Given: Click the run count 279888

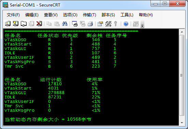Looking at the screenshot, I should point(56,93).
